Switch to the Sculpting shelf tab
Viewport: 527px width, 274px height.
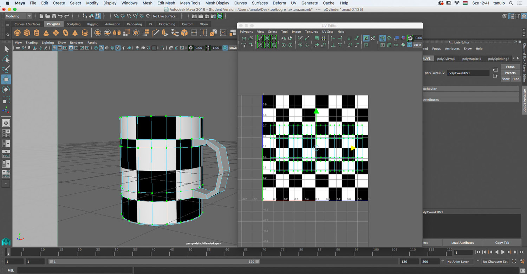[x=73, y=24]
